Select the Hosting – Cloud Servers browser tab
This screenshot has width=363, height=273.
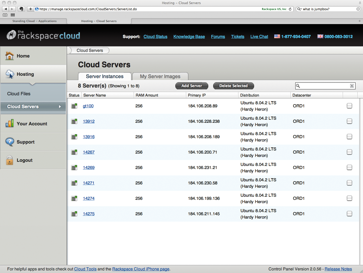[99, 21]
